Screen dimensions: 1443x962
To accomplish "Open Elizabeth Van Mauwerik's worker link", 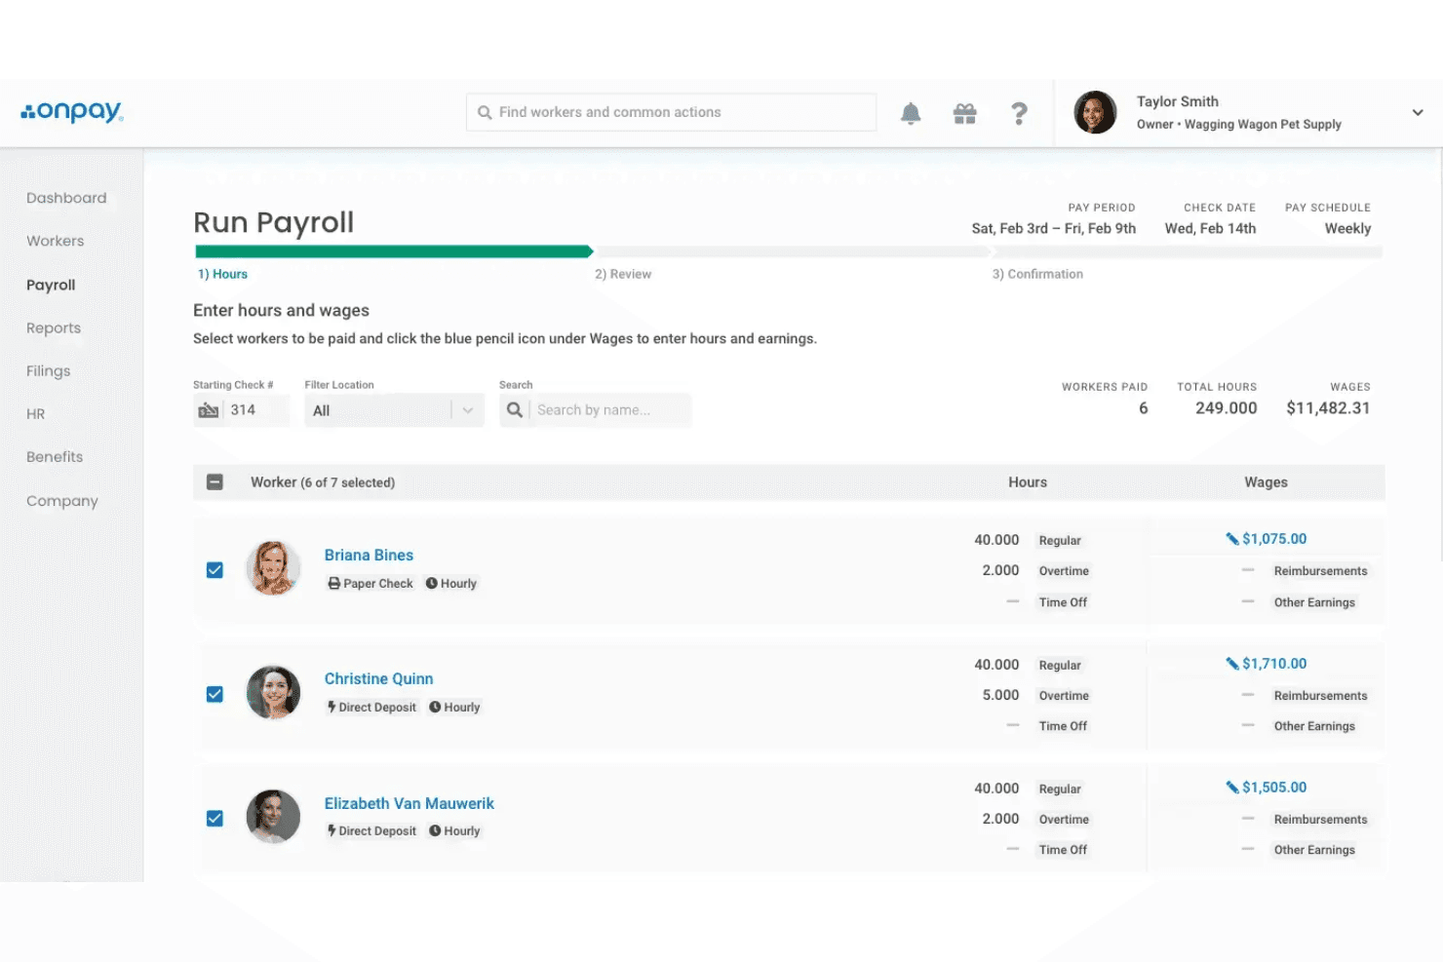I will (x=409, y=803).
